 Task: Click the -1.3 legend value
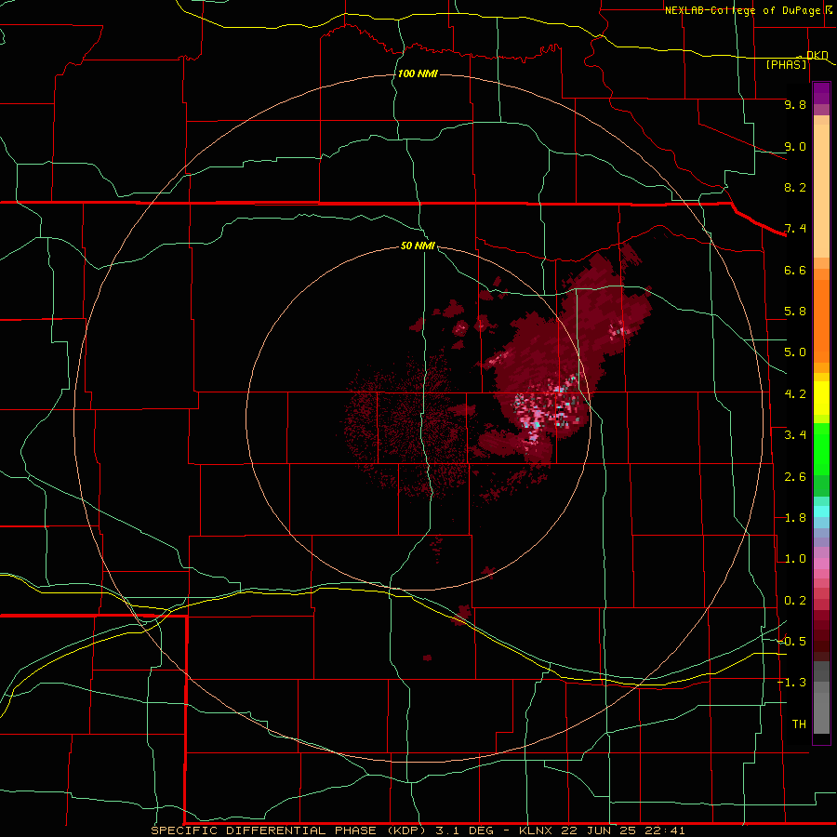coord(791,683)
